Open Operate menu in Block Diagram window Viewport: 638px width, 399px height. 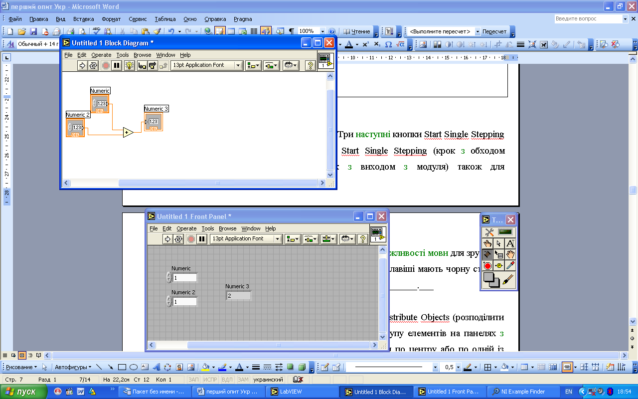(101, 55)
